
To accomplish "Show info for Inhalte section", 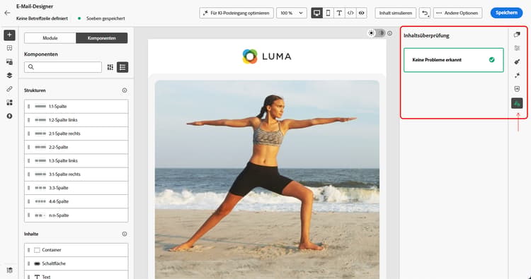I will click(125, 234).
